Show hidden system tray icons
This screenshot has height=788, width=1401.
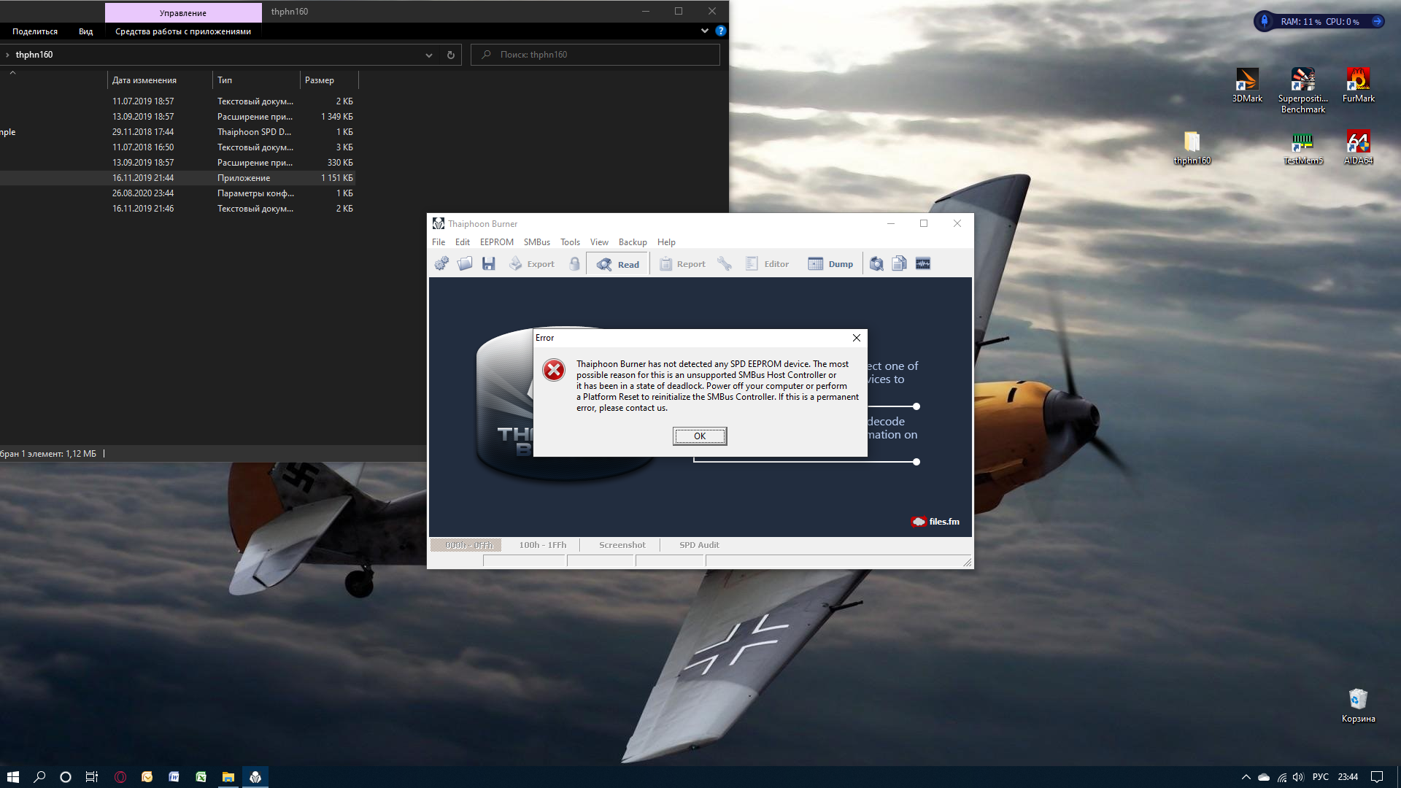1246,777
